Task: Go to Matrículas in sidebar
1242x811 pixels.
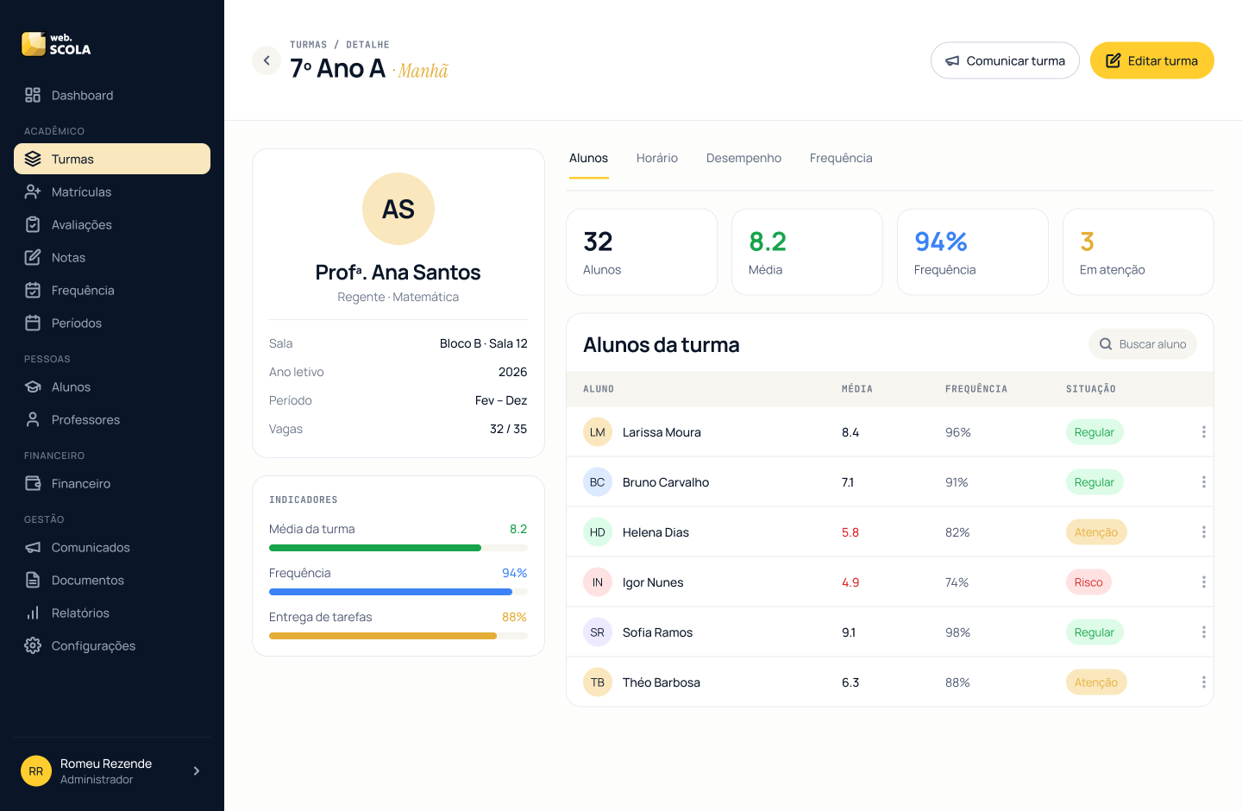Action: point(112,192)
